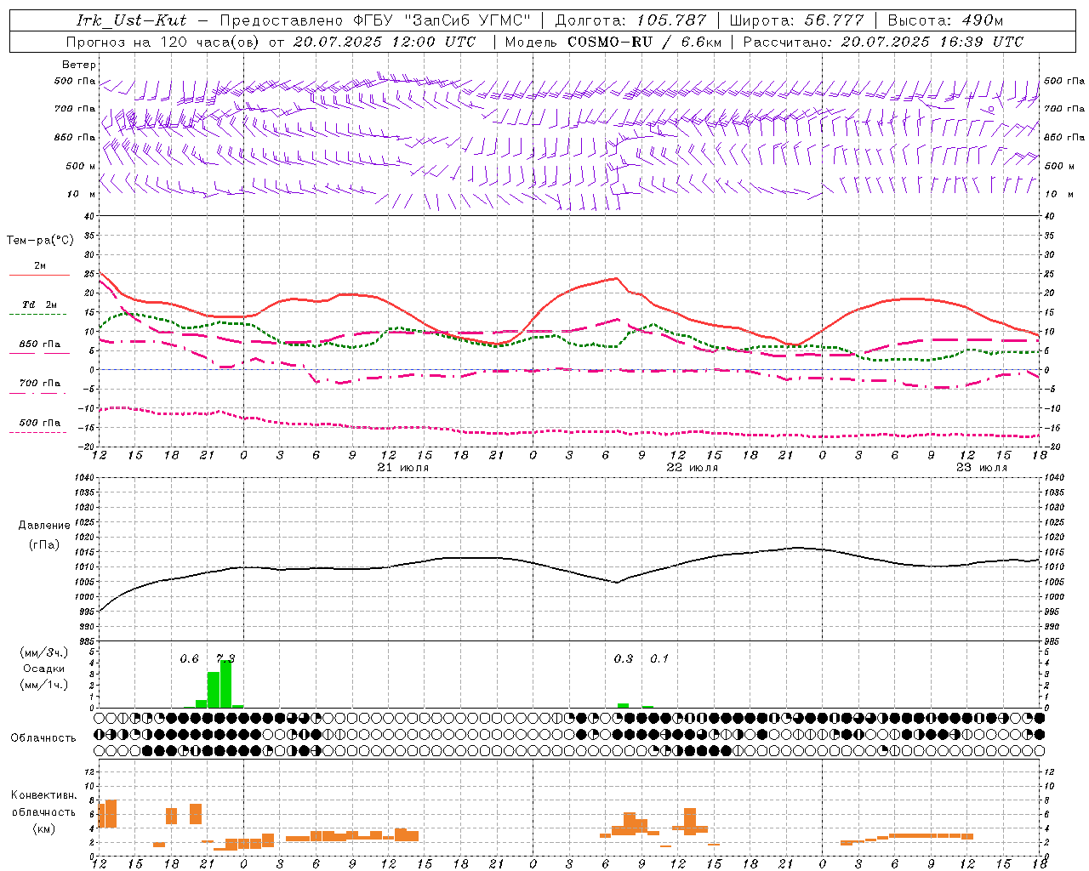Click the tallest green precipitation bar
Viewport: 1089px width, 871px height.
point(225,684)
